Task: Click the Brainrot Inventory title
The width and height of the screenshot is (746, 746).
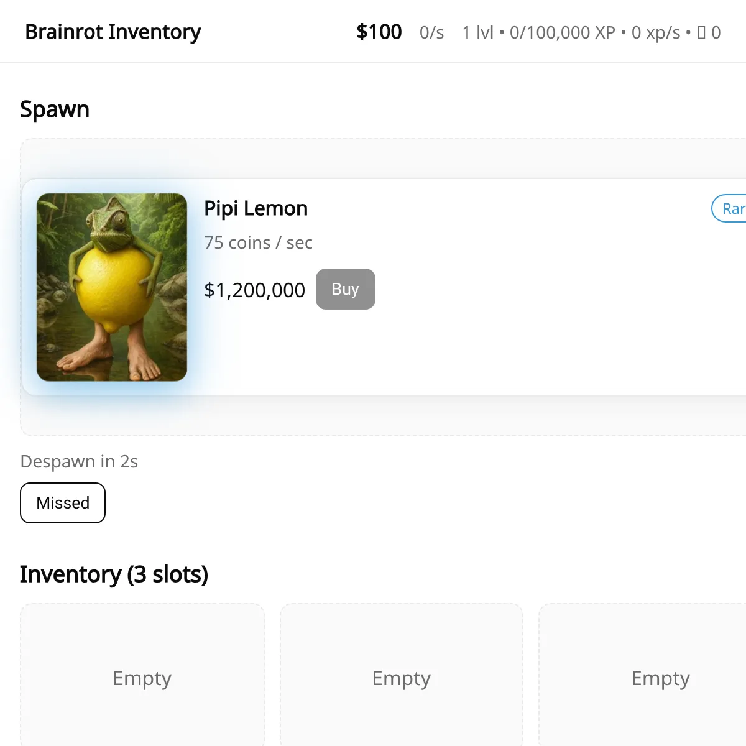Action: (x=113, y=32)
